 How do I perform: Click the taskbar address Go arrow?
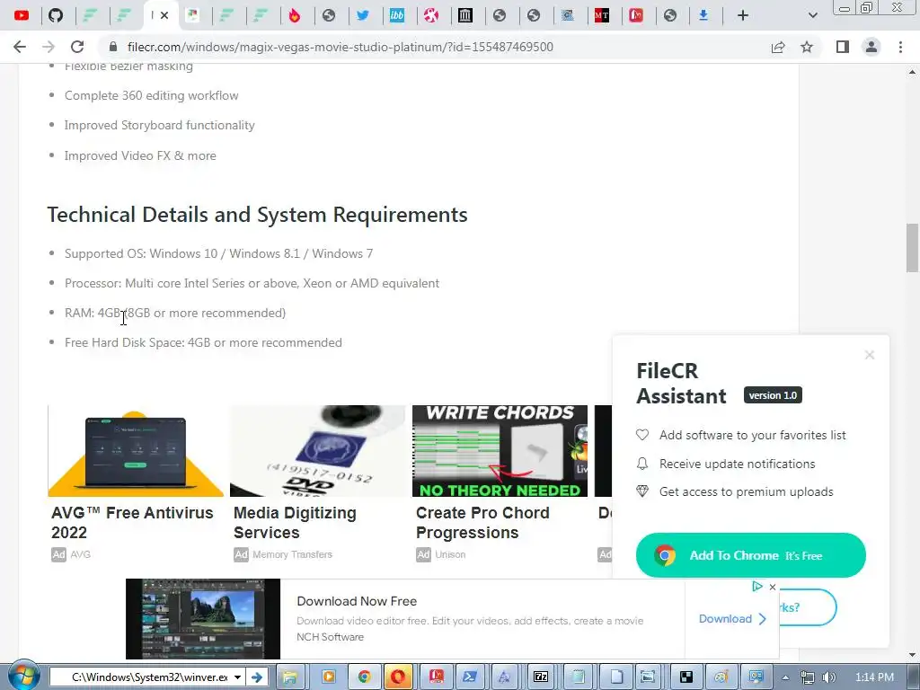tap(257, 677)
